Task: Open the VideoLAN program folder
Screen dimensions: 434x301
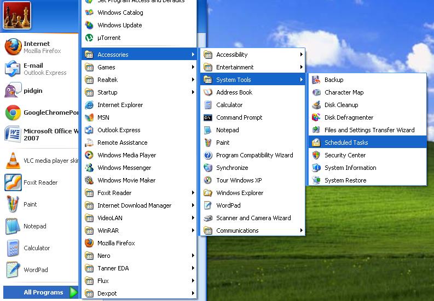Action: pyautogui.click(x=139, y=218)
